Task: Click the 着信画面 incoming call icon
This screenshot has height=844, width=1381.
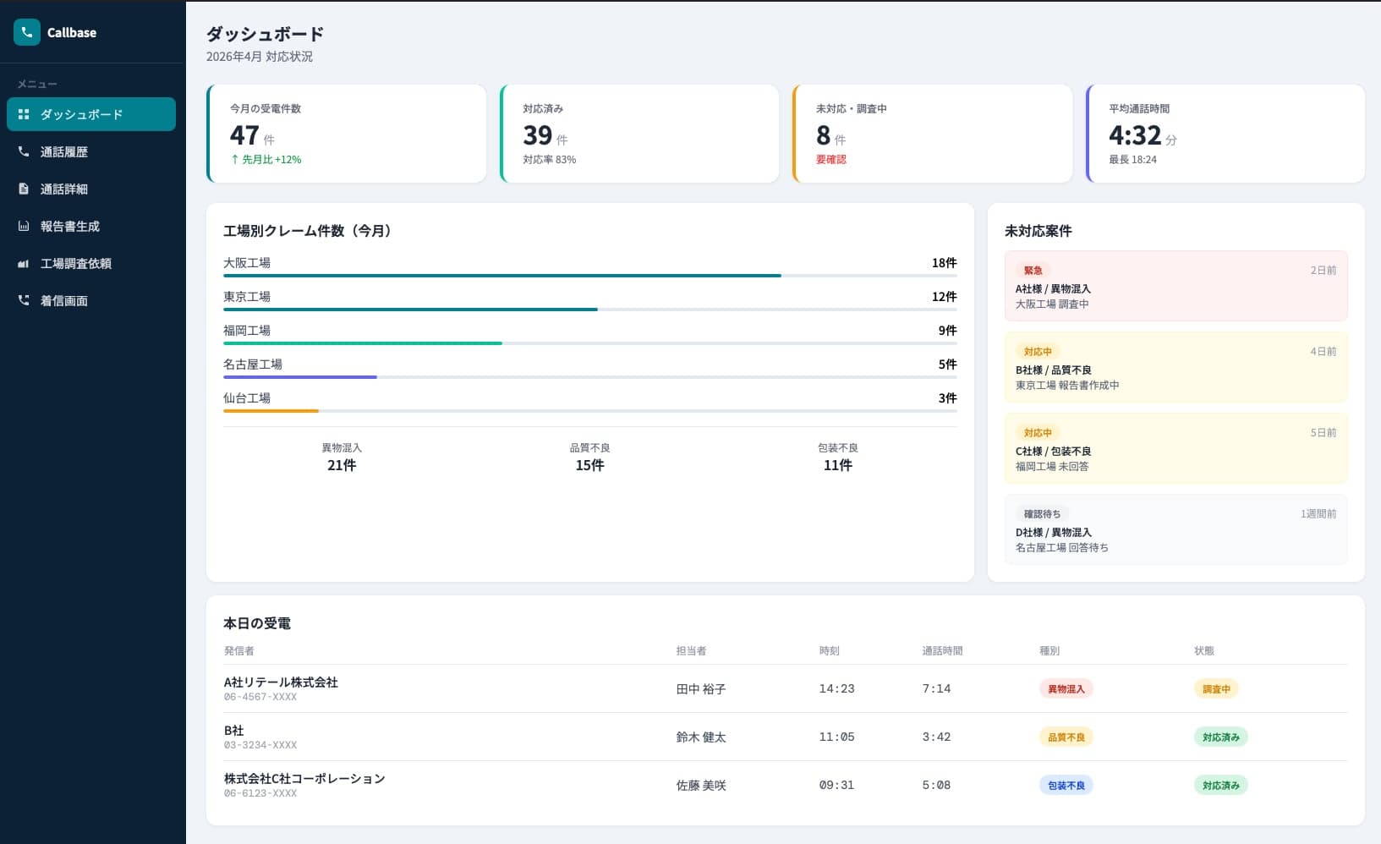Action: click(24, 300)
